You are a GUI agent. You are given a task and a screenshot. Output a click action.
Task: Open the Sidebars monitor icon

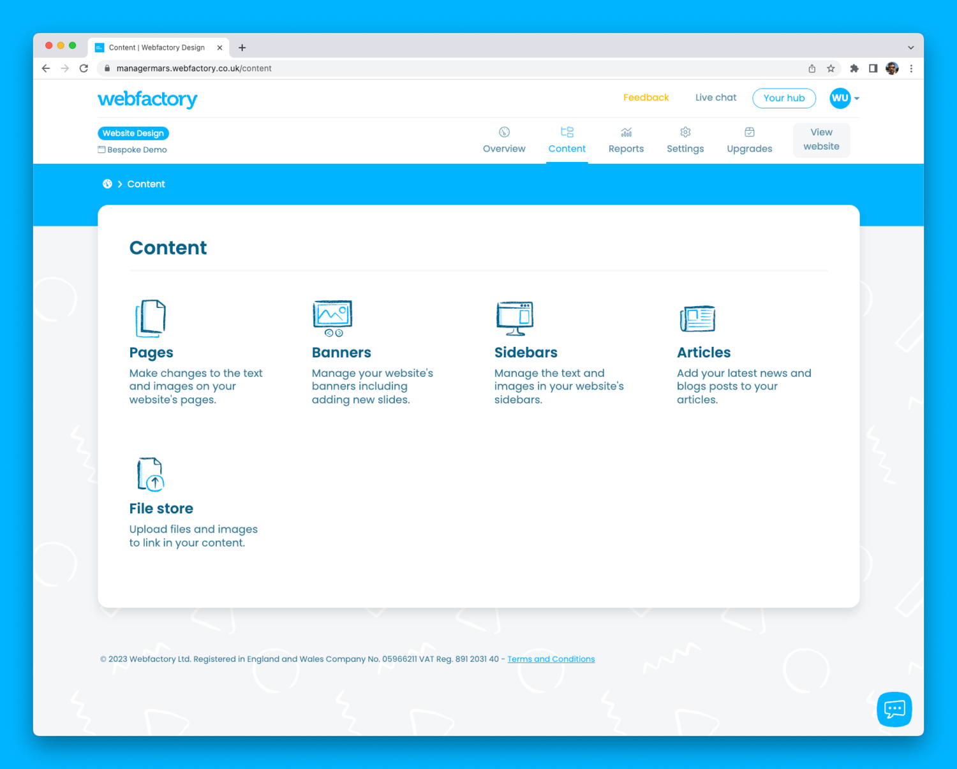(x=515, y=318)
